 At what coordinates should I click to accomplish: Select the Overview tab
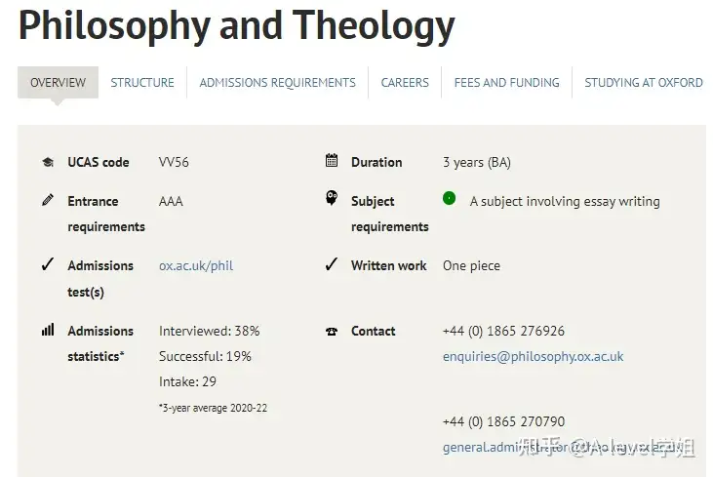pos(58,82)
